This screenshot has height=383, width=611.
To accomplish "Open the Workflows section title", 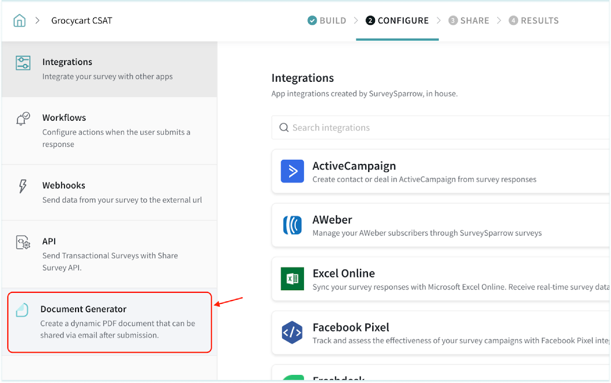I will click(64, 118).
